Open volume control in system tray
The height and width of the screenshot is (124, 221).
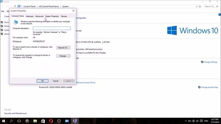(x=197, y=121)
